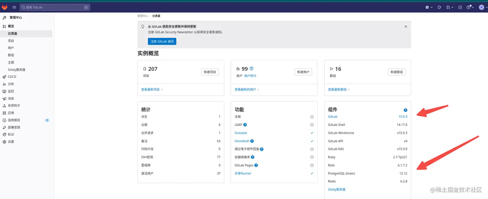Open 查看最新群组 link
This screenshot has height=199, width=488.
point(339,89)
